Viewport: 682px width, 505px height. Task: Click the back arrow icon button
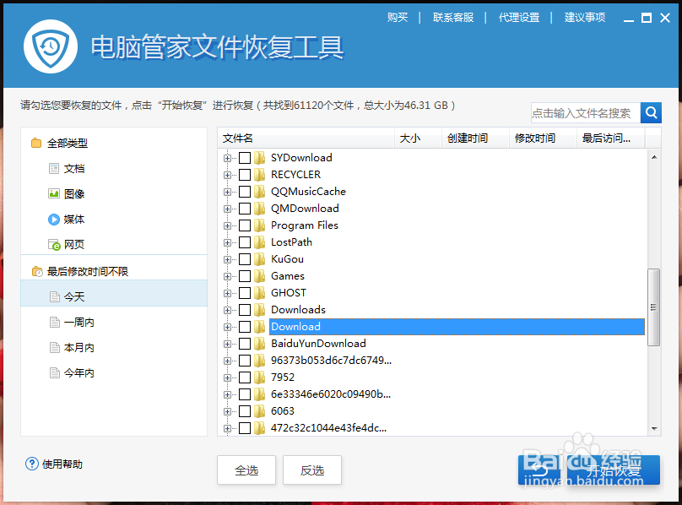point(539,470)
